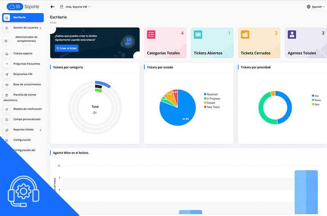
Task: Open Modelo de notificación menu item
Action: [27, 109]
